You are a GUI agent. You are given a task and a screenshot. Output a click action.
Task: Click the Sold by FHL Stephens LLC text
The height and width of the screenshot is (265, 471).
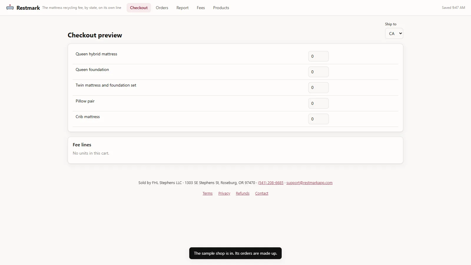tap(160, 183)
